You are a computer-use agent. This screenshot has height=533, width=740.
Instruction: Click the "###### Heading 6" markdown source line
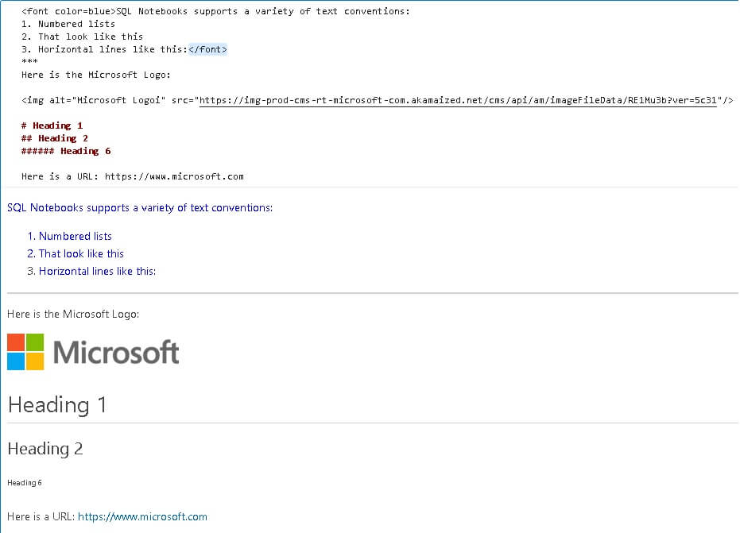[66, 151]
